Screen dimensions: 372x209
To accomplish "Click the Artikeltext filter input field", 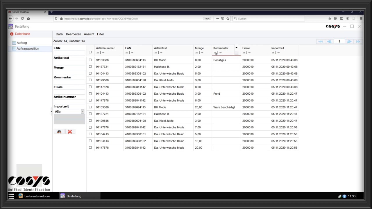I will tap(69, 63).
